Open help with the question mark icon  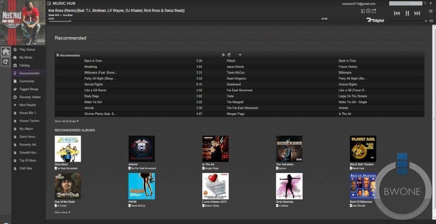(431, 3)
